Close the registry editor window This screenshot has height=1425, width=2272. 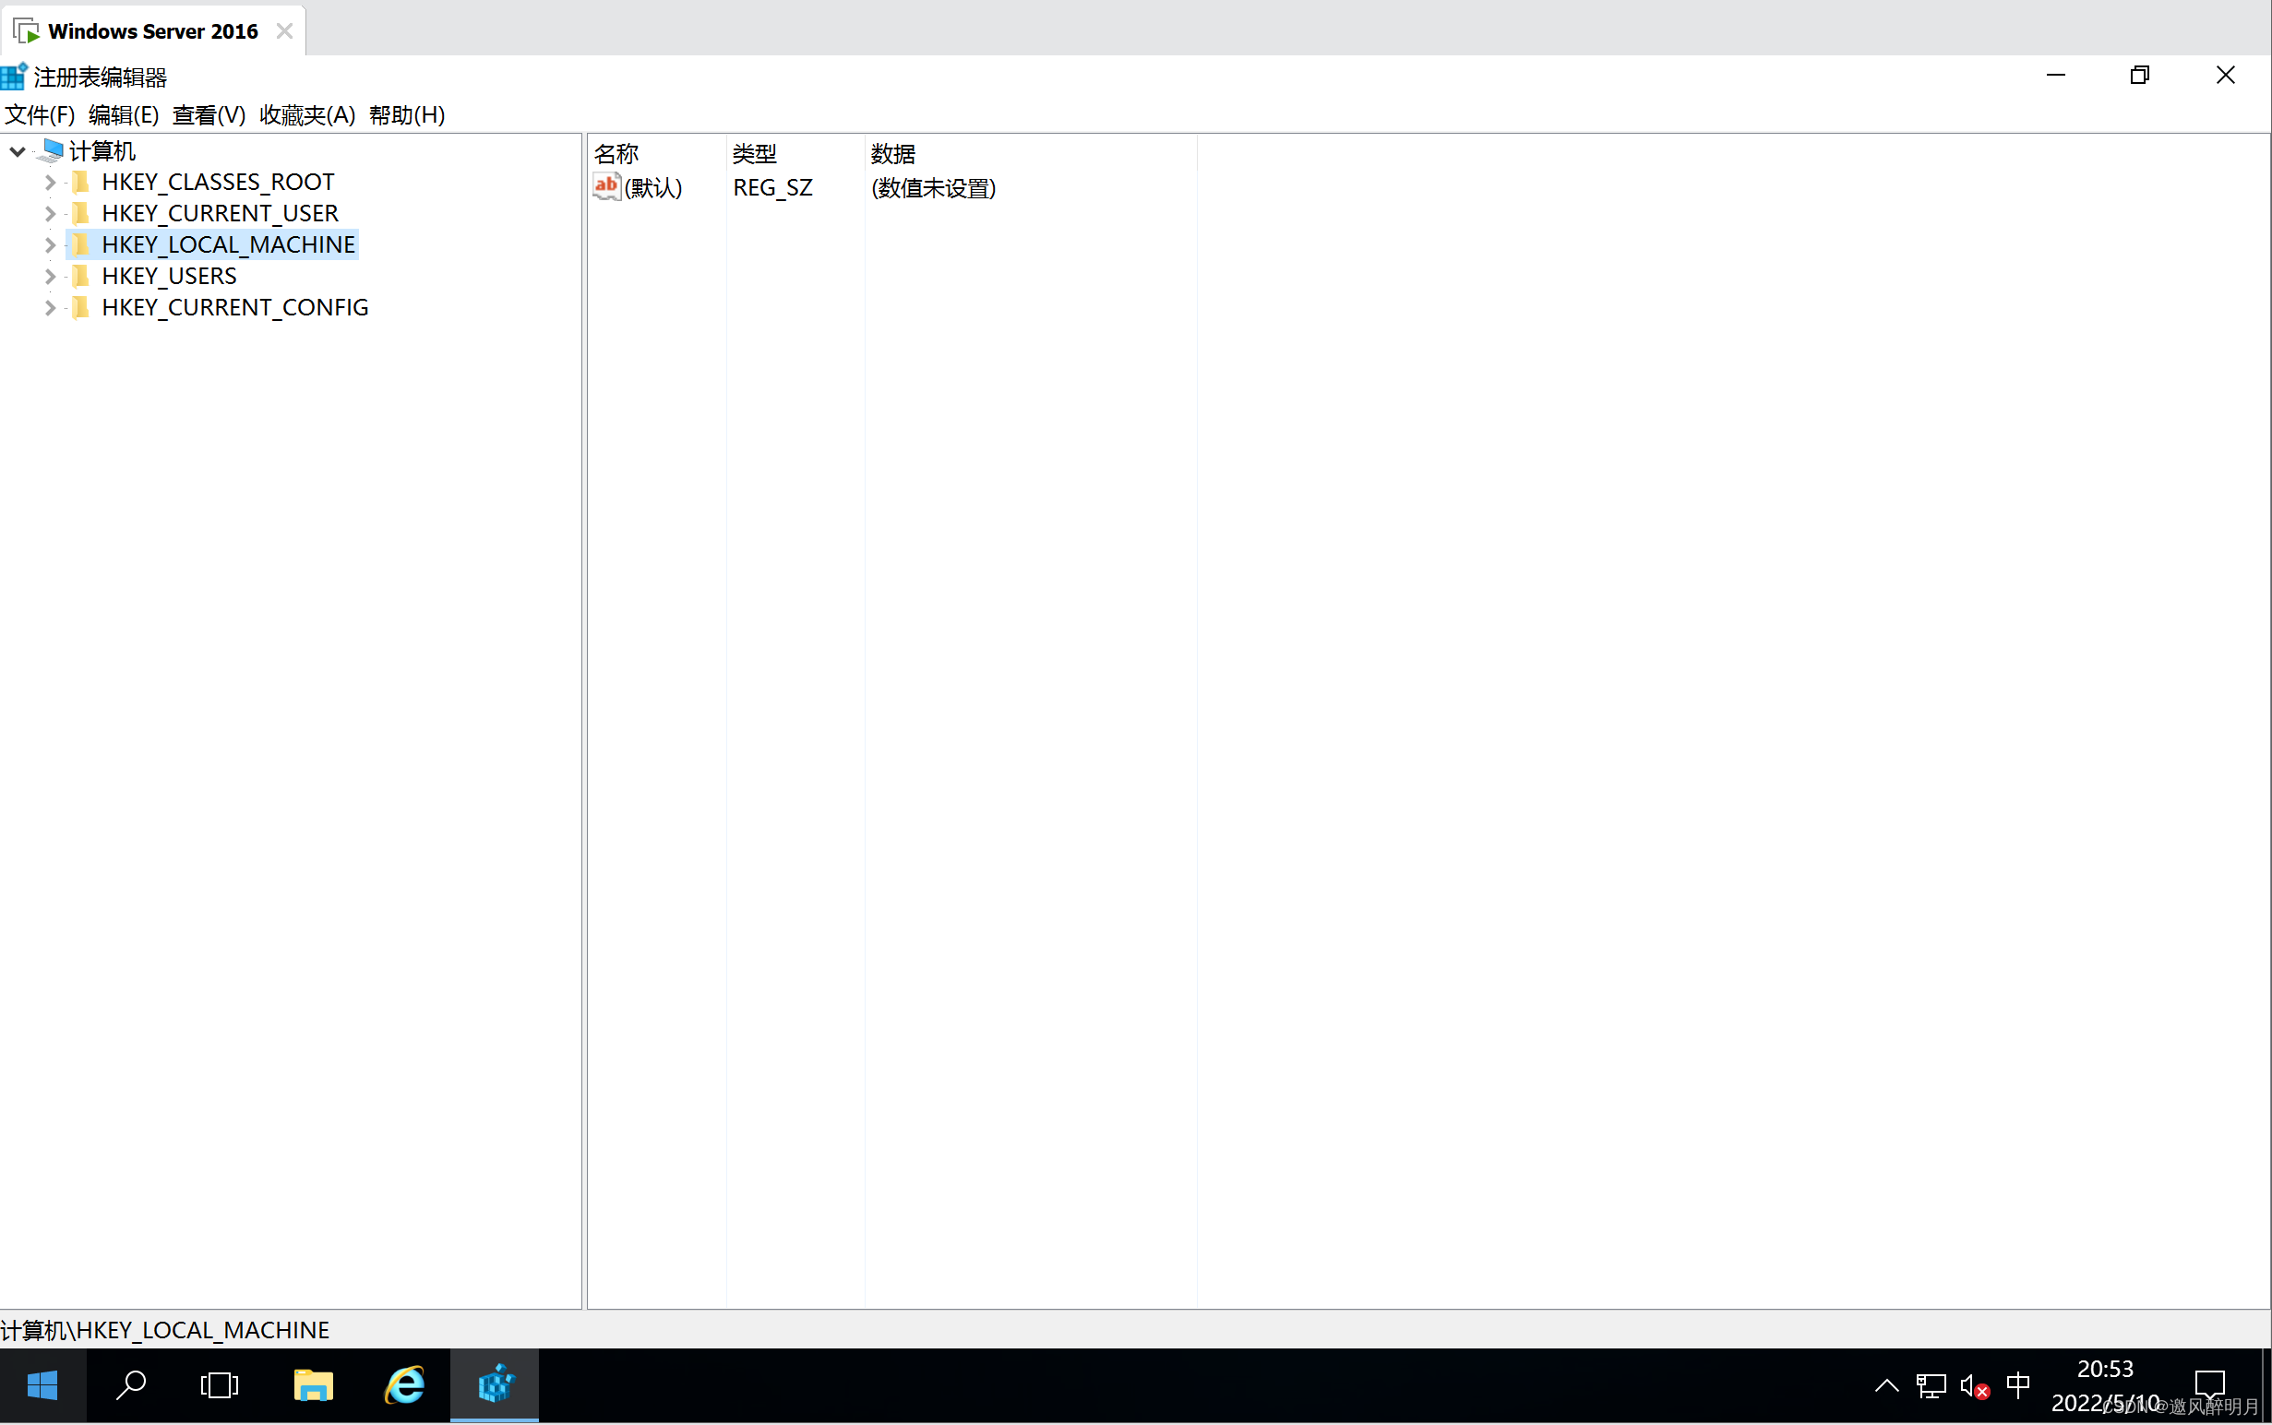[x=2226, y=75]
